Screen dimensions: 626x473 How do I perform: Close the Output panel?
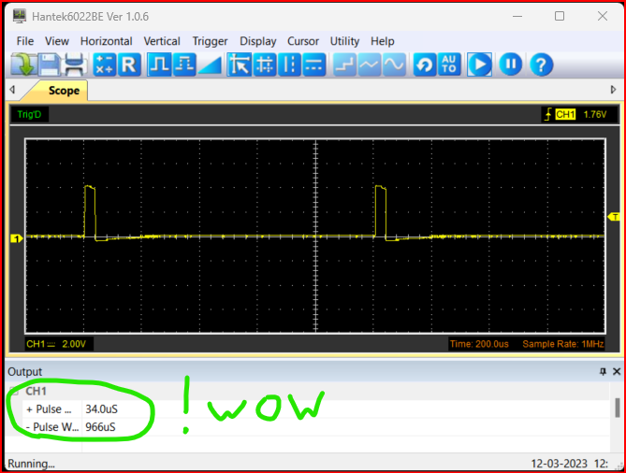tap(616, 371)
